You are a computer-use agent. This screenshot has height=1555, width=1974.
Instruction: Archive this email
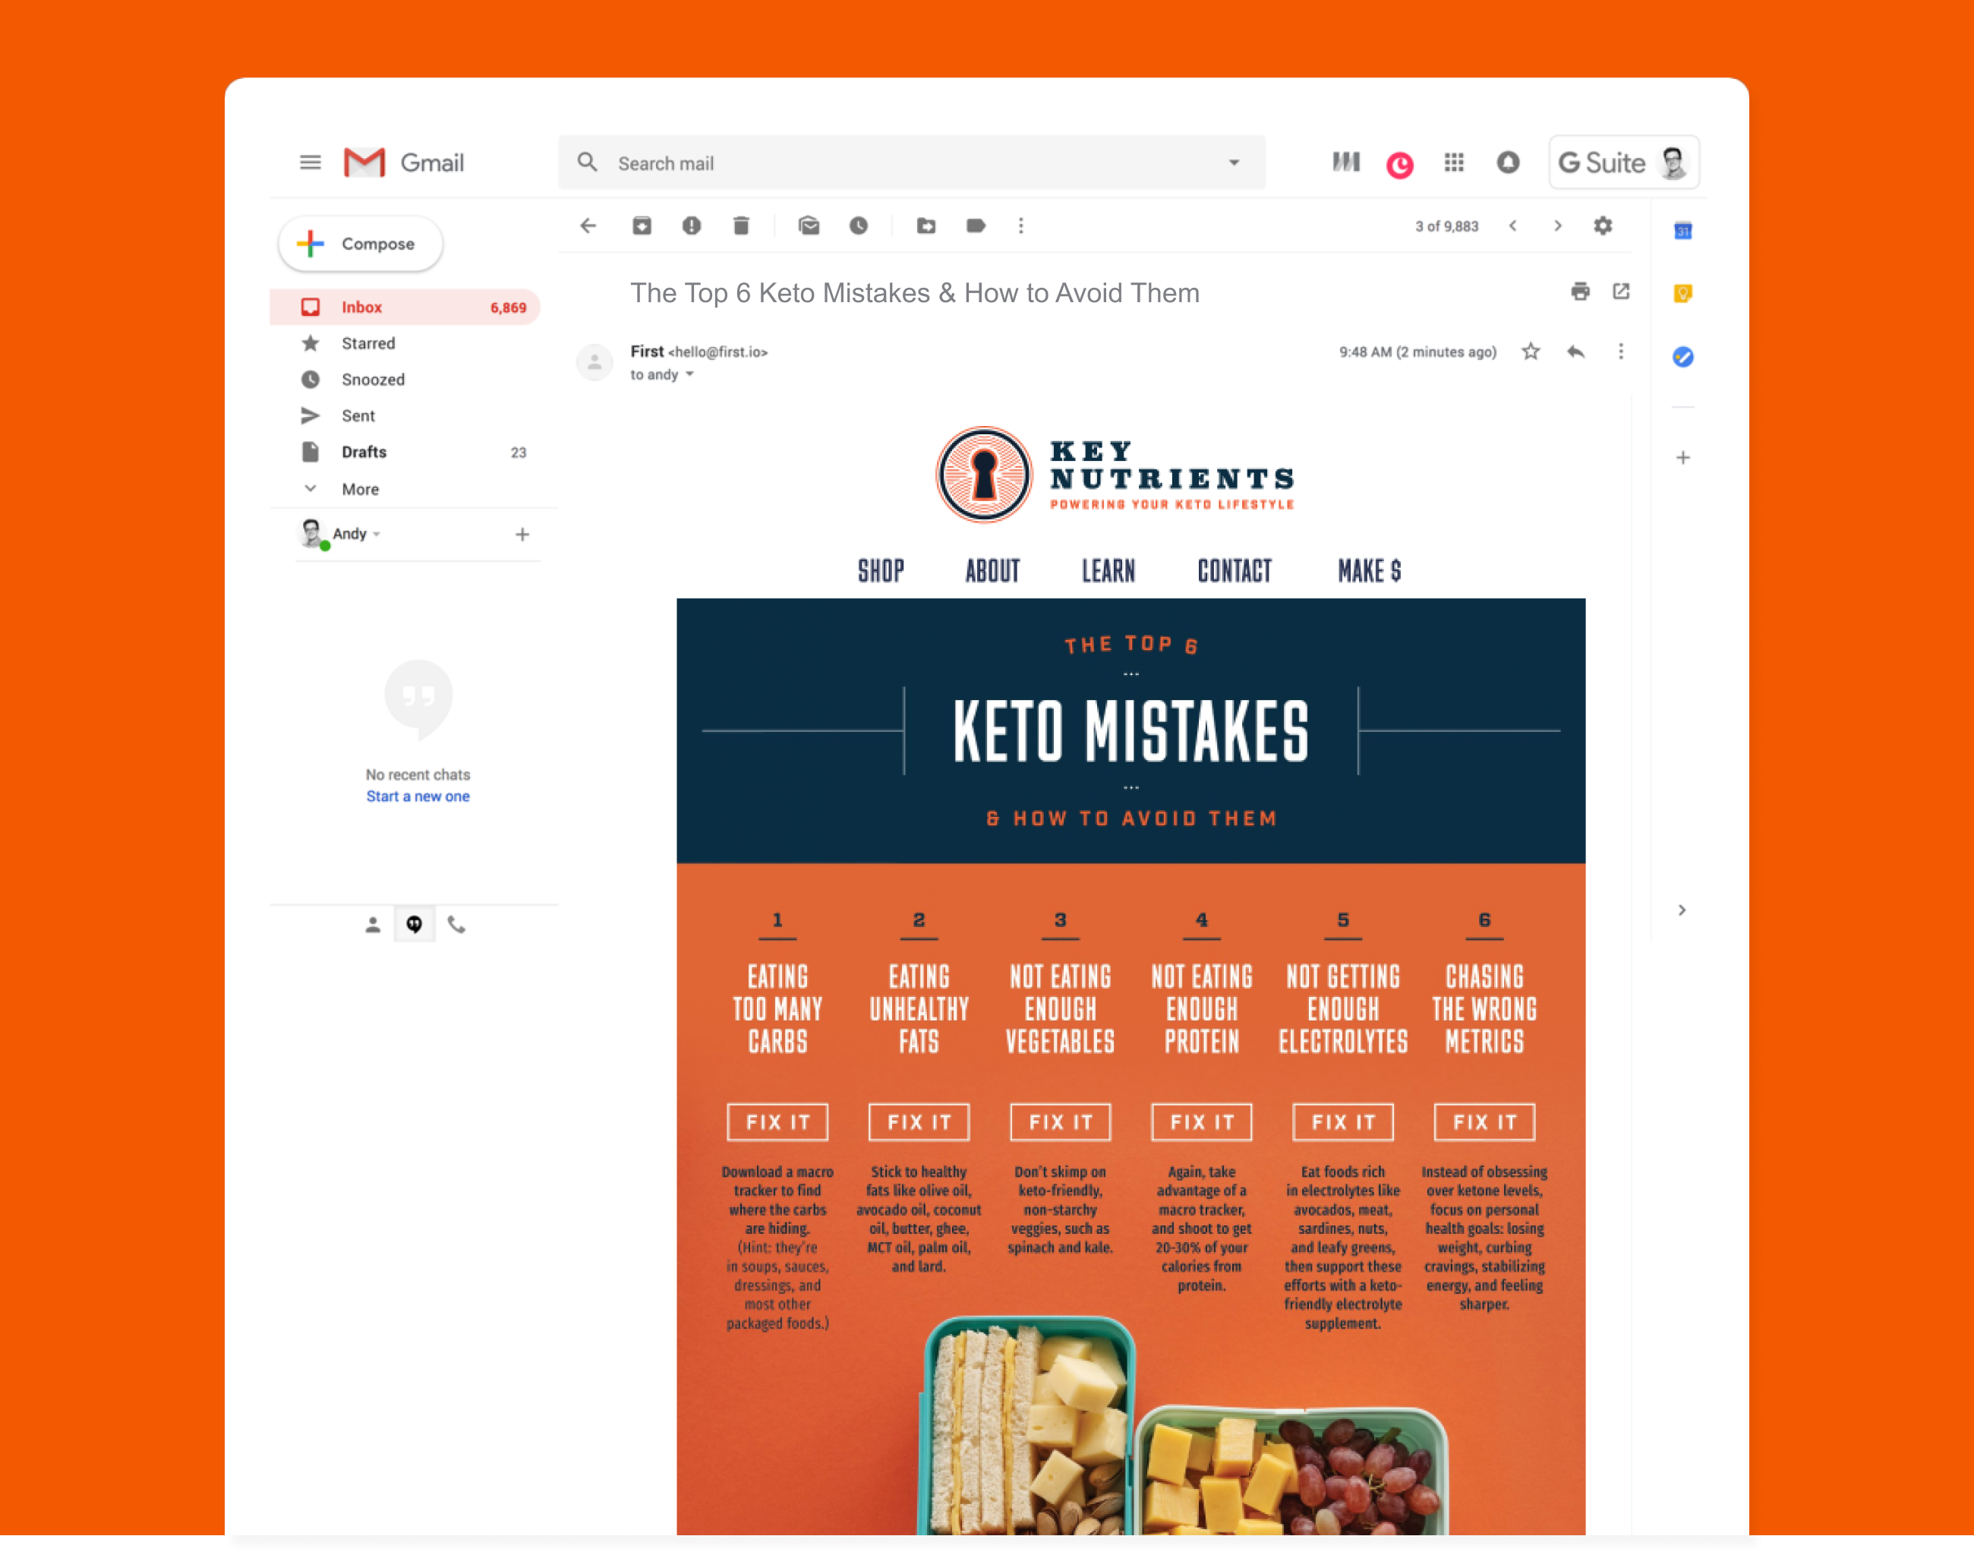point(642,226)
